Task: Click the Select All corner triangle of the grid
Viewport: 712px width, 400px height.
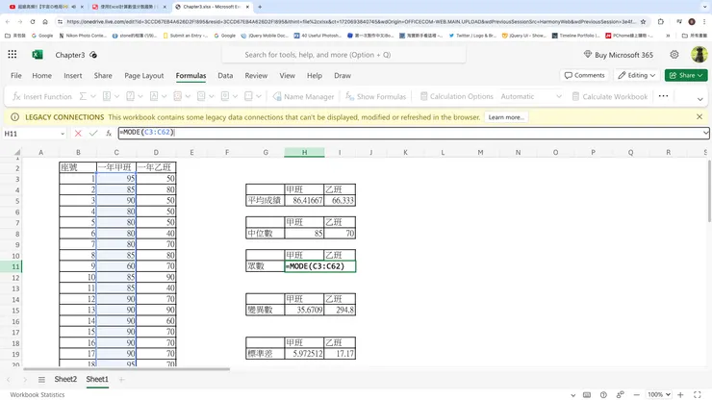Action: (16, 152)
